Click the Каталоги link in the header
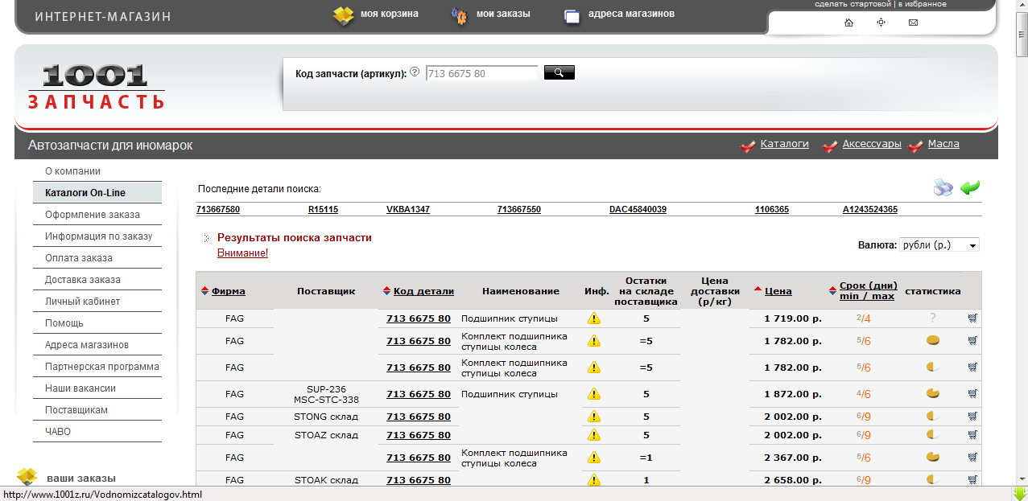This screenshot has height=501, width=1028. (784, 145)
